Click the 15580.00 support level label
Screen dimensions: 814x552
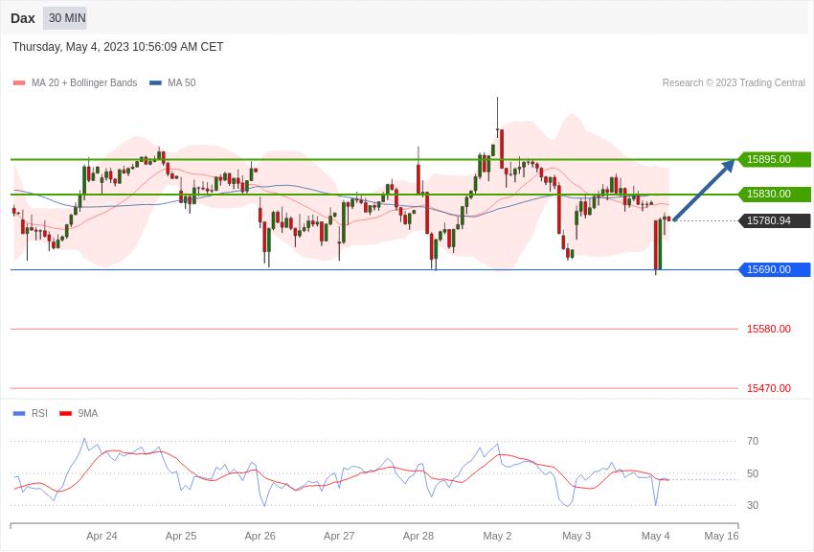pyautogui.click(x=769, y=330)
